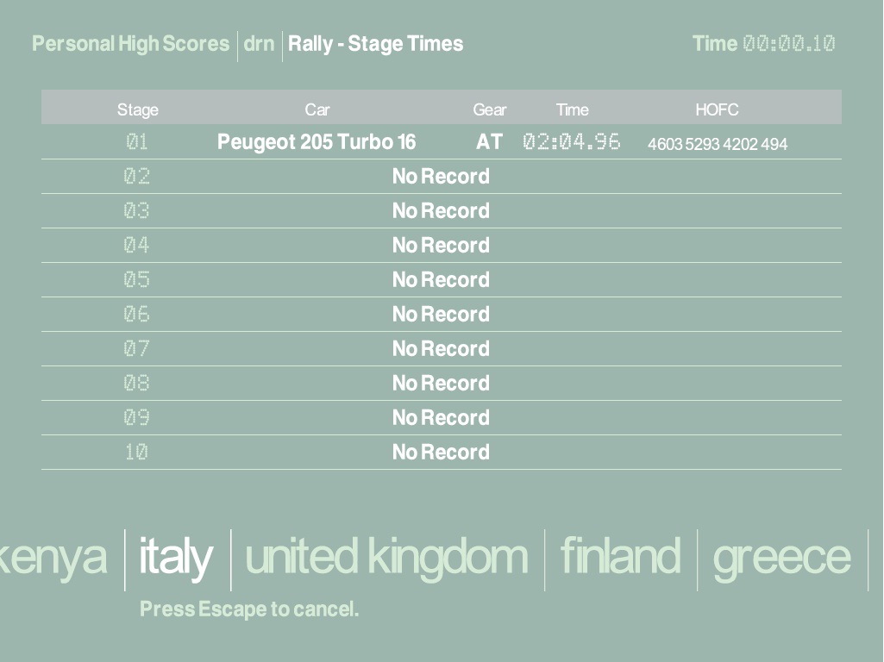Select the drn player name
The height and width of the screenshot is (662, 884).
[259, 44]
